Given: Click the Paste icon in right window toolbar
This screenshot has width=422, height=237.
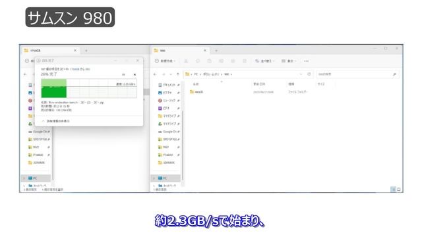Looking at the screenshot, I should 209,61.
